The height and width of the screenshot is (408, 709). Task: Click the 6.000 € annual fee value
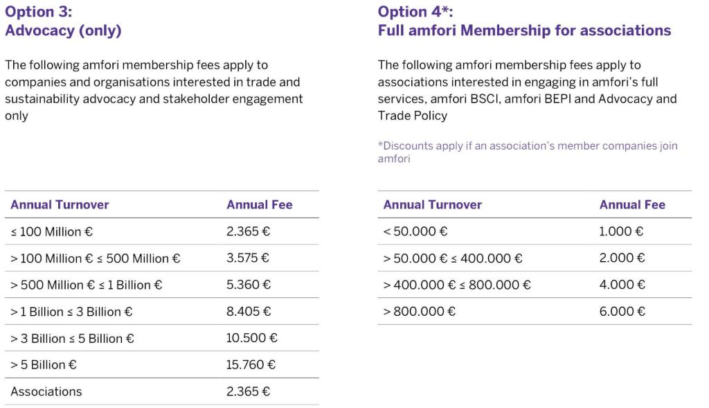click(x=622, y=312)
